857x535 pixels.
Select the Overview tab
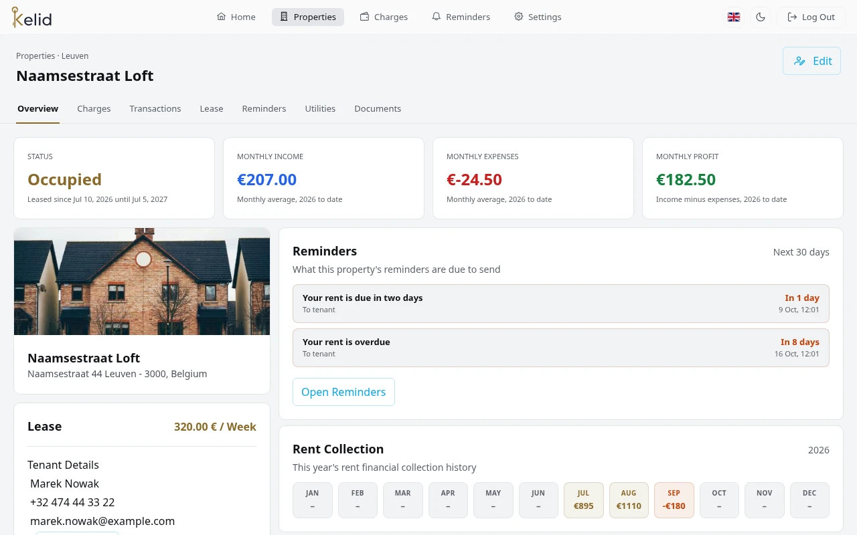(x=38, y=108)
